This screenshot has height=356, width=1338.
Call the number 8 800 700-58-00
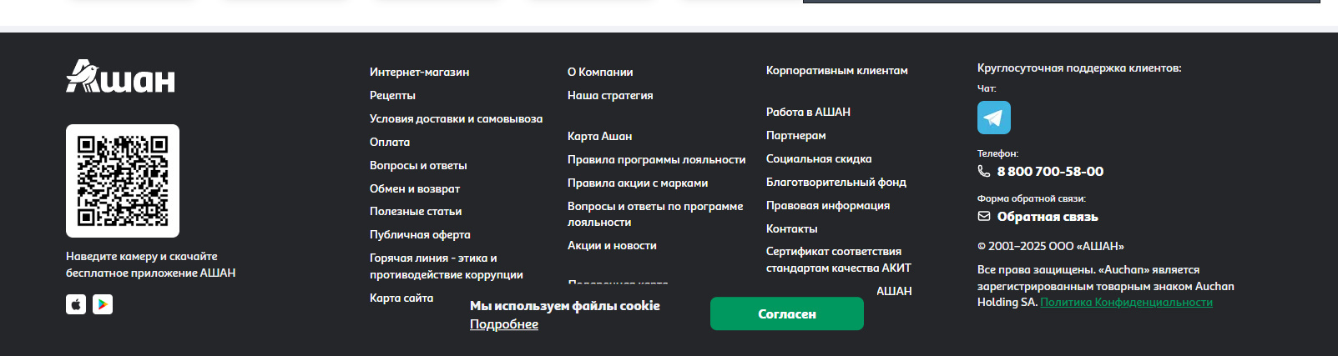[x=1050, y=171]
